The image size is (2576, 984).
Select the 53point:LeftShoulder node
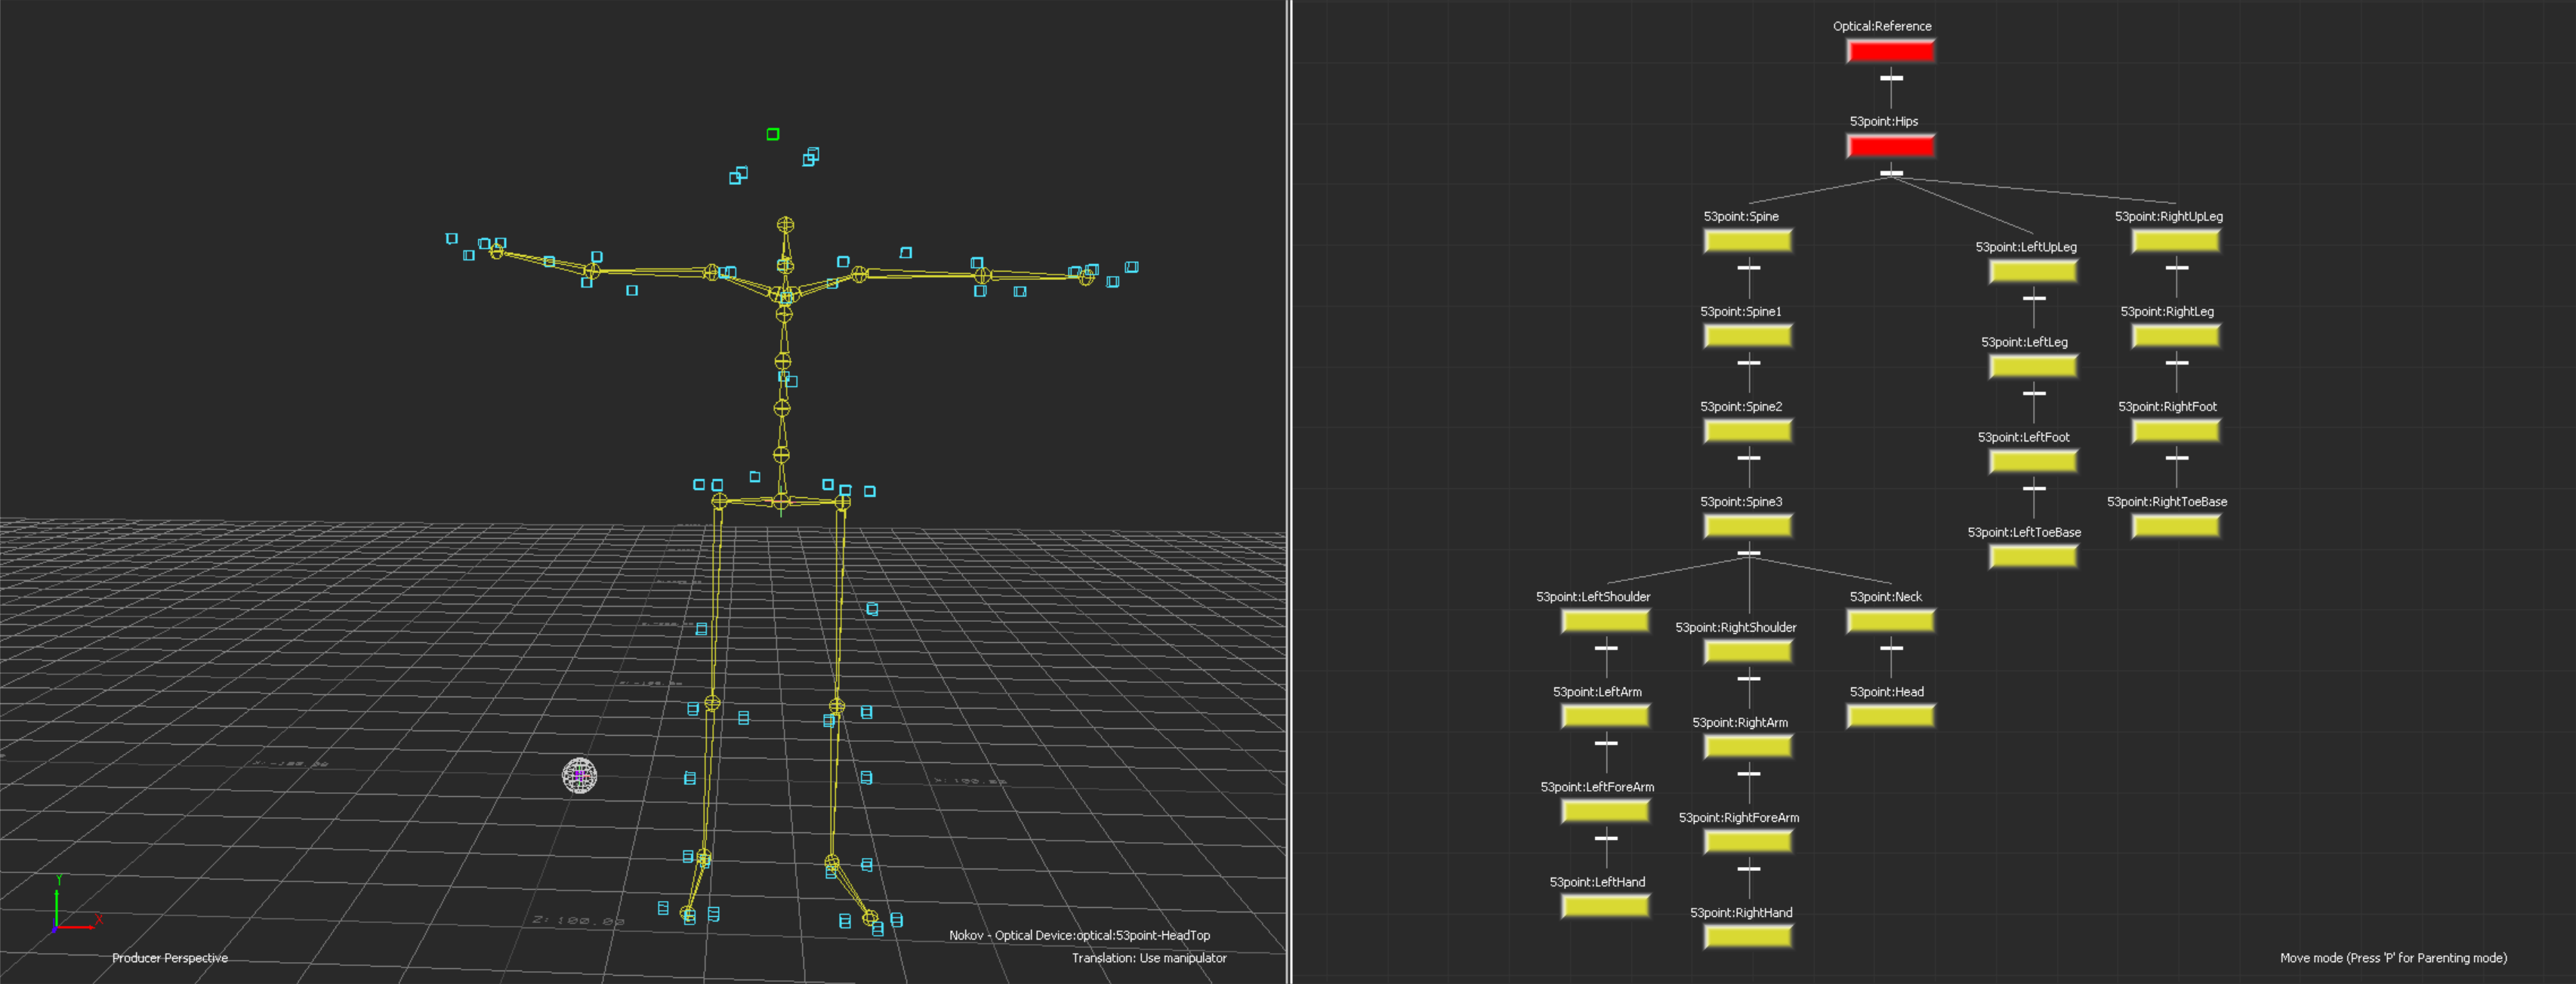pos(1605,621)
